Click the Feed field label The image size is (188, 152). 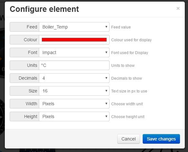click(32, 27)
